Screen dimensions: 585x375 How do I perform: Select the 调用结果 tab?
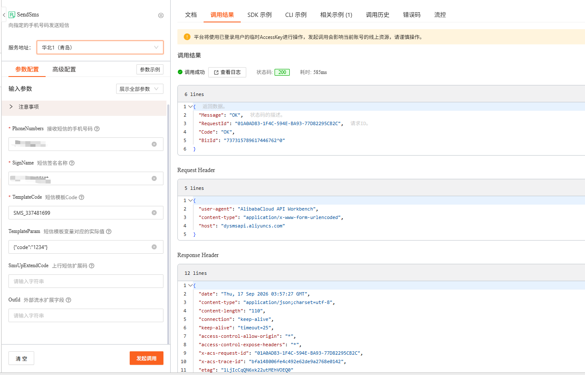point(222,15)
